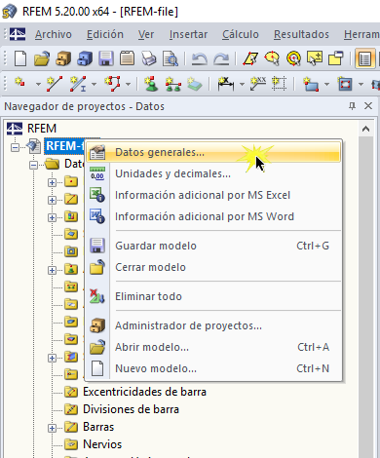
Task: Add a surface support icon
Action: (x=194, y=84)
